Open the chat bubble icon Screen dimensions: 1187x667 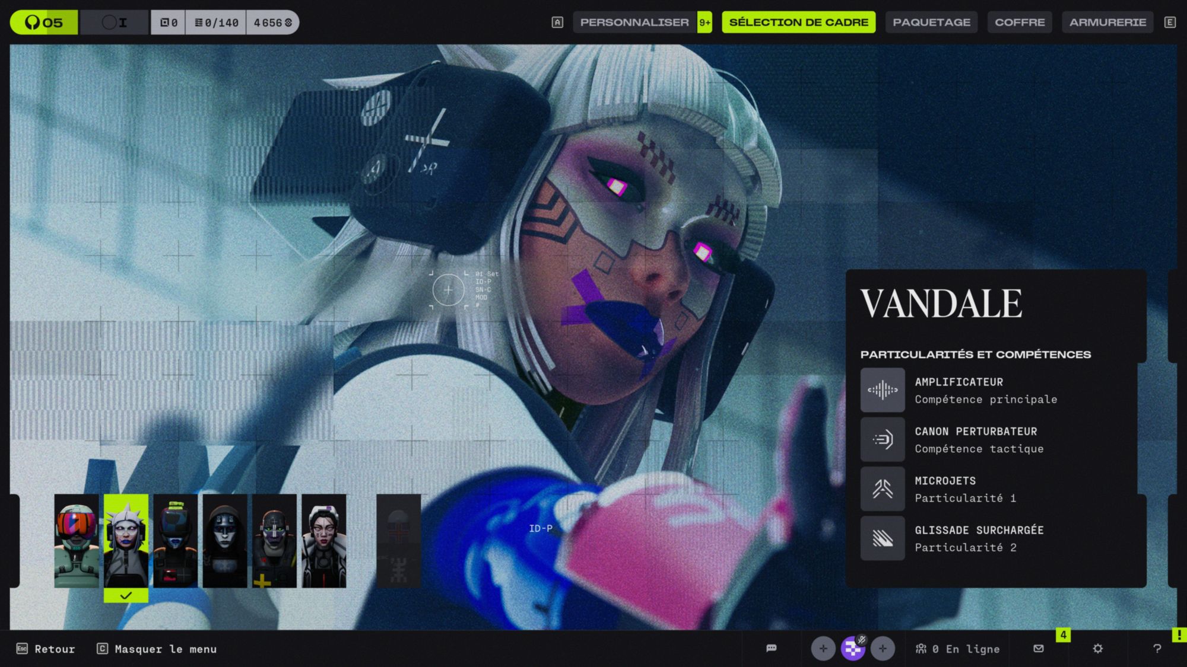click(771, 648)
